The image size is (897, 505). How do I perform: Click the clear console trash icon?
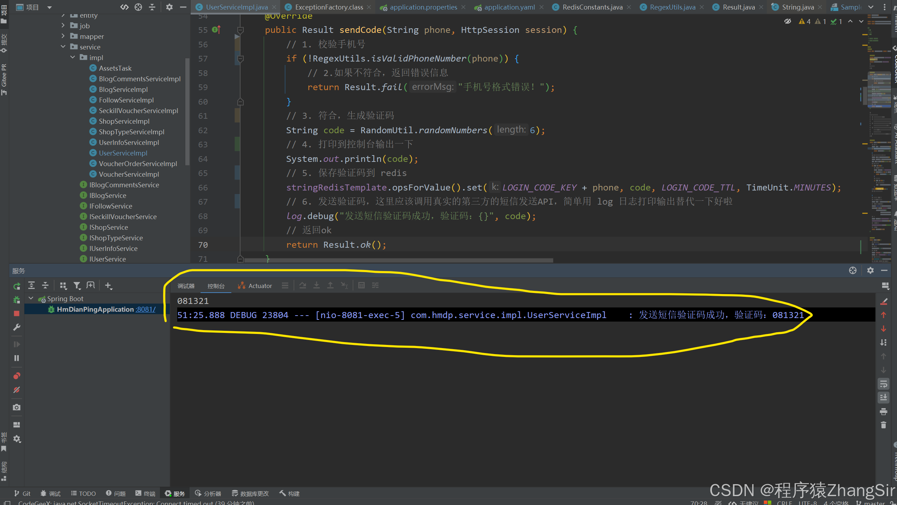tap(884, 425)
